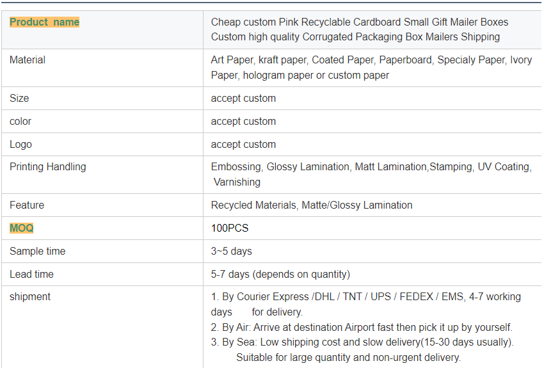Click accept custom in the color row
544x368 pixels.
coord(243,122)
